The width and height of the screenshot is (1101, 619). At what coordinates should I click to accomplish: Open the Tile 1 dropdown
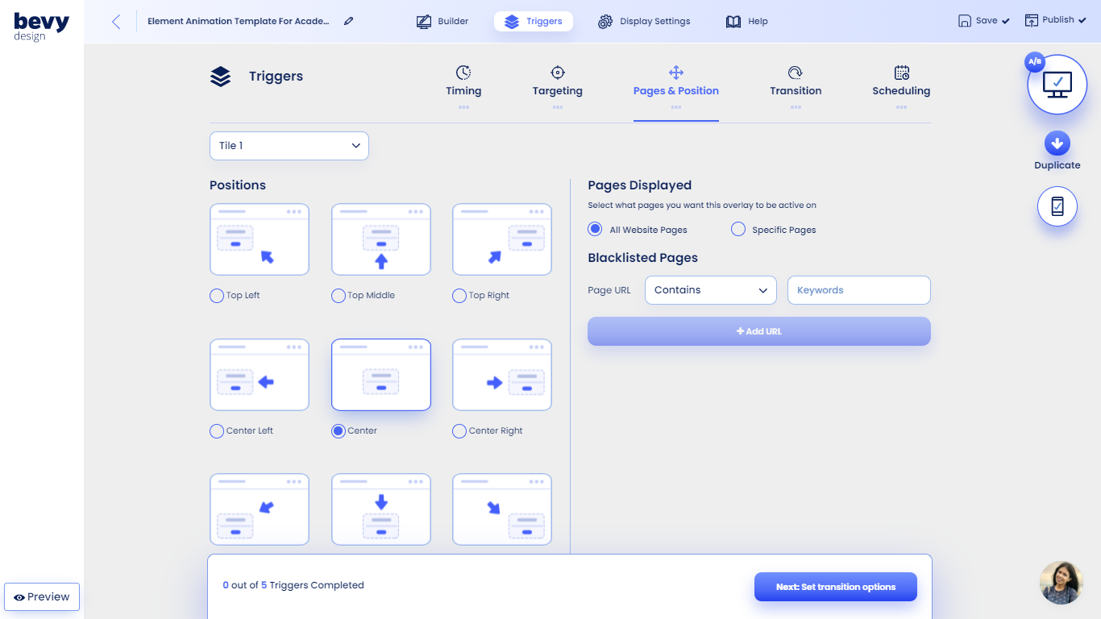coord(289,145)
